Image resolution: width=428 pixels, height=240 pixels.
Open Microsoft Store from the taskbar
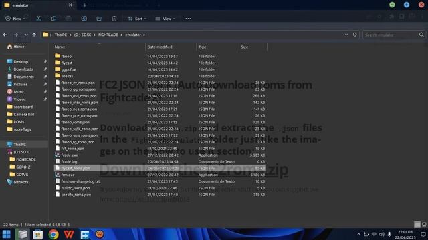pyautogui.click(x=37, y=234)
